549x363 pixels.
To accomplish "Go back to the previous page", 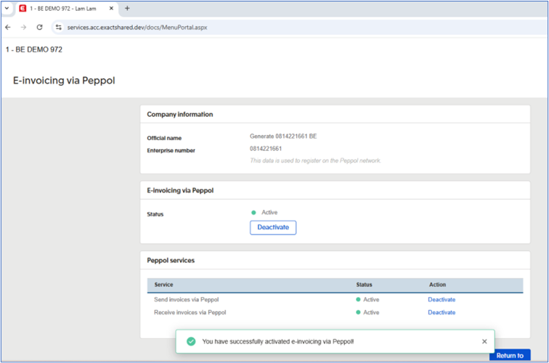I will tap(8, 27).
